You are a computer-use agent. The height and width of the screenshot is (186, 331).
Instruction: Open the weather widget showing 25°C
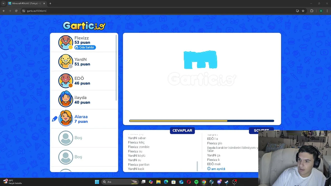(x=12, y=182)
